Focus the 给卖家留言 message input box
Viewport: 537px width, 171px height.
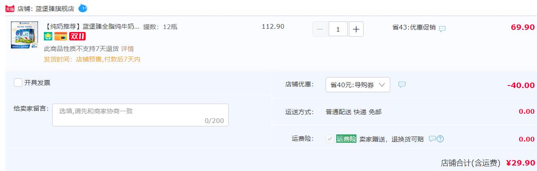point(140,115)
